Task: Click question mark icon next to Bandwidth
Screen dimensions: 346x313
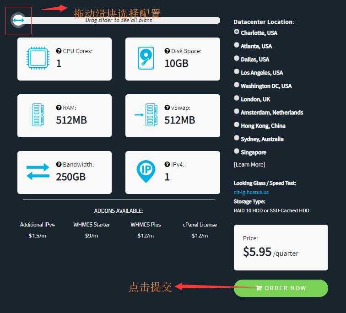Action: point(59,164)
